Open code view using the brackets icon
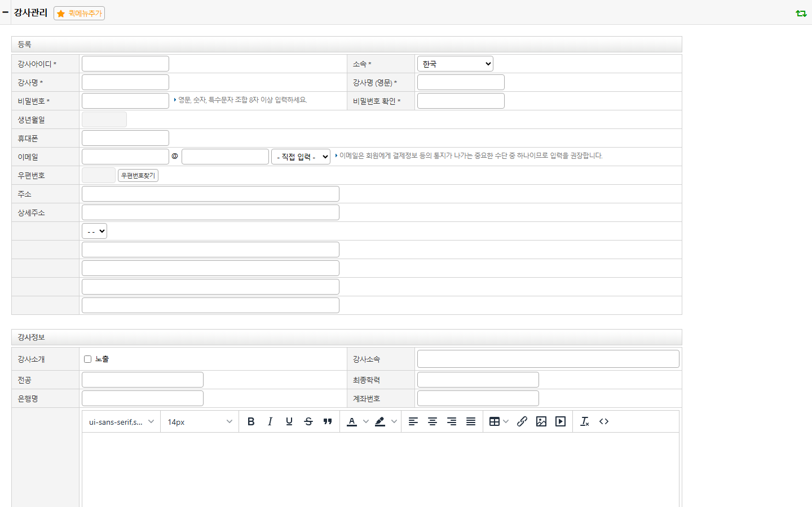 604,421
